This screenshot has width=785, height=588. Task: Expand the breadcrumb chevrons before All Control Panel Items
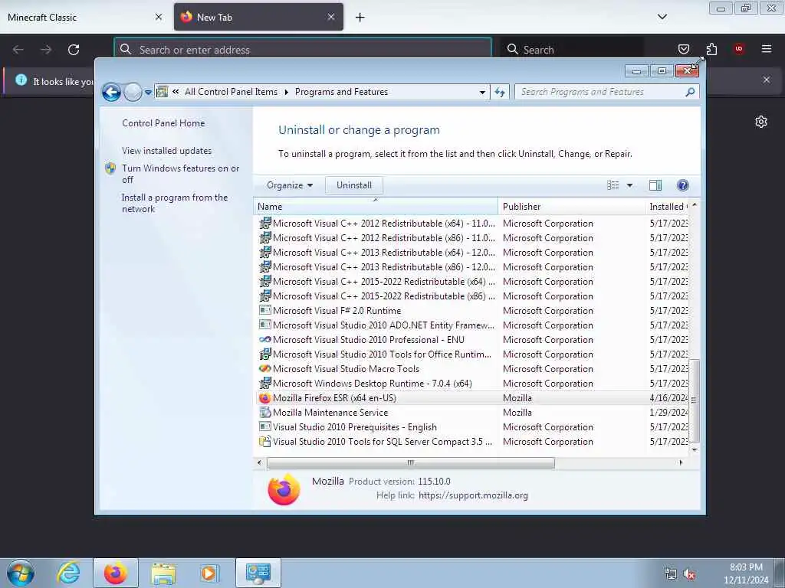point(176,92)
